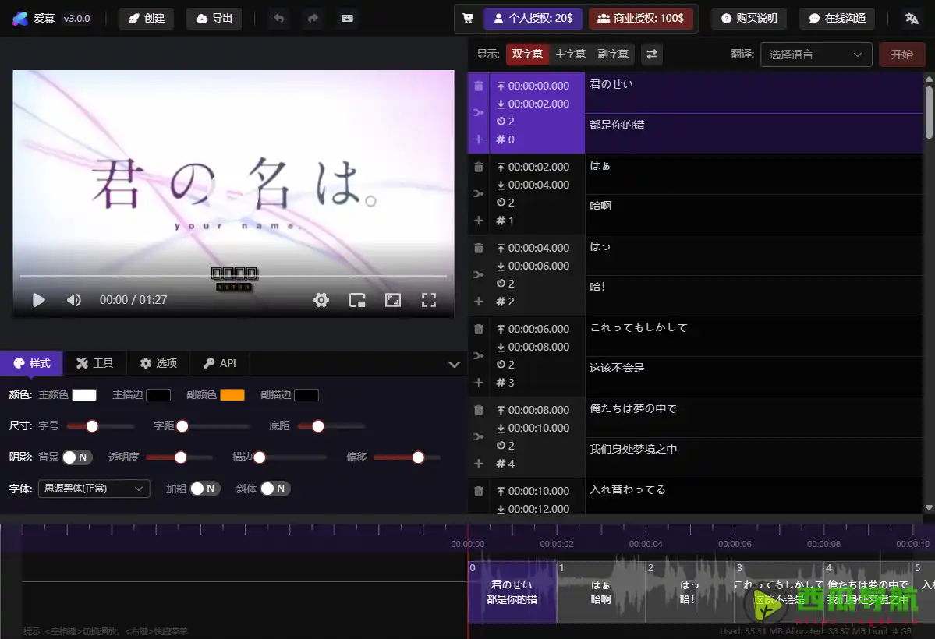This screenshot has width=935, height=639.
Task: Switch to the 工具 tab
Action: 95,362
